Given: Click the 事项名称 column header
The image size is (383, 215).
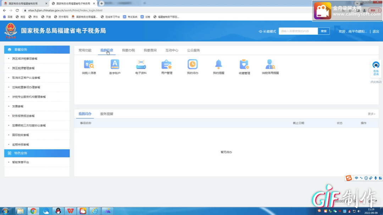Looking at the screenshot, I should click(x=86, y=123).
